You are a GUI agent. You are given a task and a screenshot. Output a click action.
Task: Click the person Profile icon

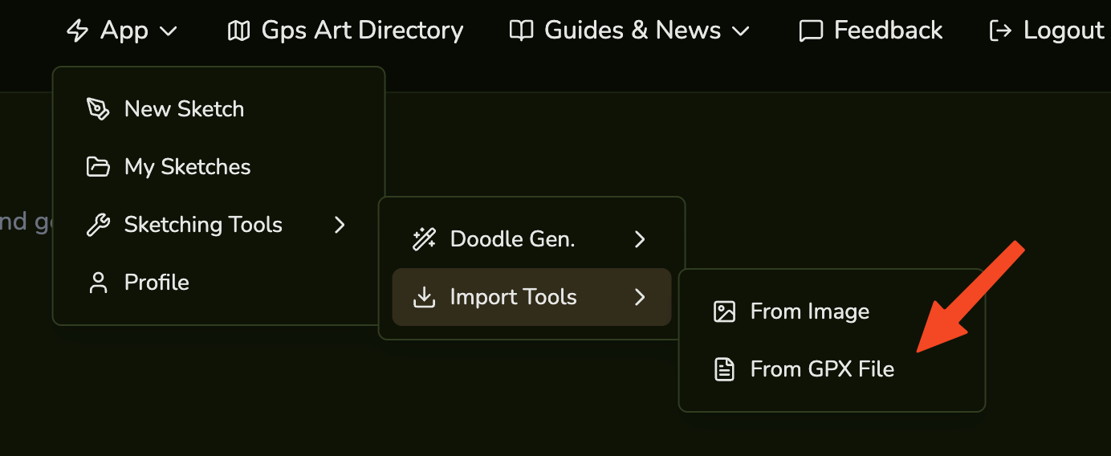[x=98, y=283]
